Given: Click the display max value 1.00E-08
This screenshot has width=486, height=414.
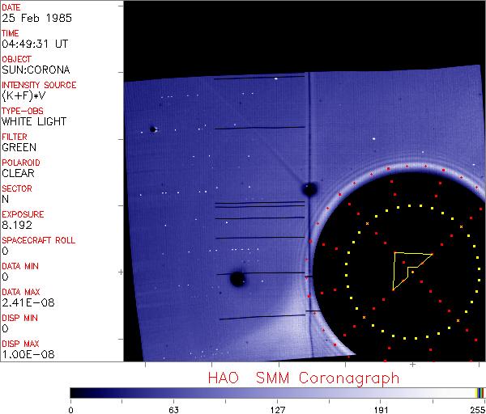Looking at the screenshot, I should pyautogui.click(x=24, y=355).
